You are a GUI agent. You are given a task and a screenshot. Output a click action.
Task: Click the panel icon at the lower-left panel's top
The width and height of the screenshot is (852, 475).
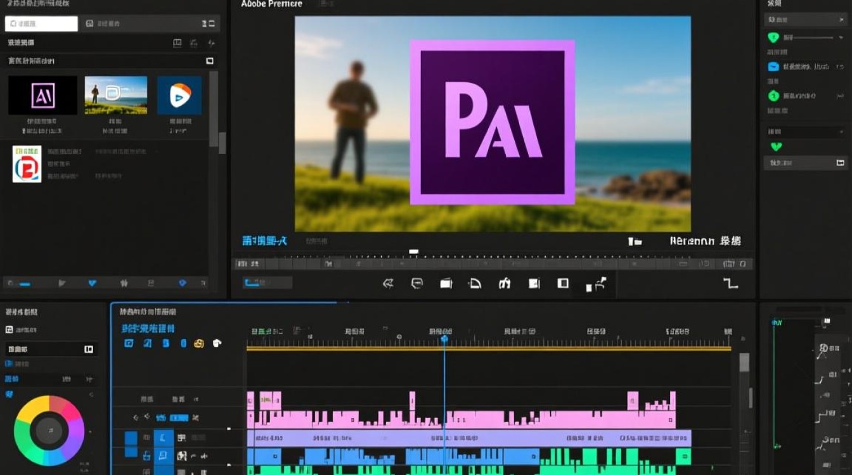click(9, 329)
